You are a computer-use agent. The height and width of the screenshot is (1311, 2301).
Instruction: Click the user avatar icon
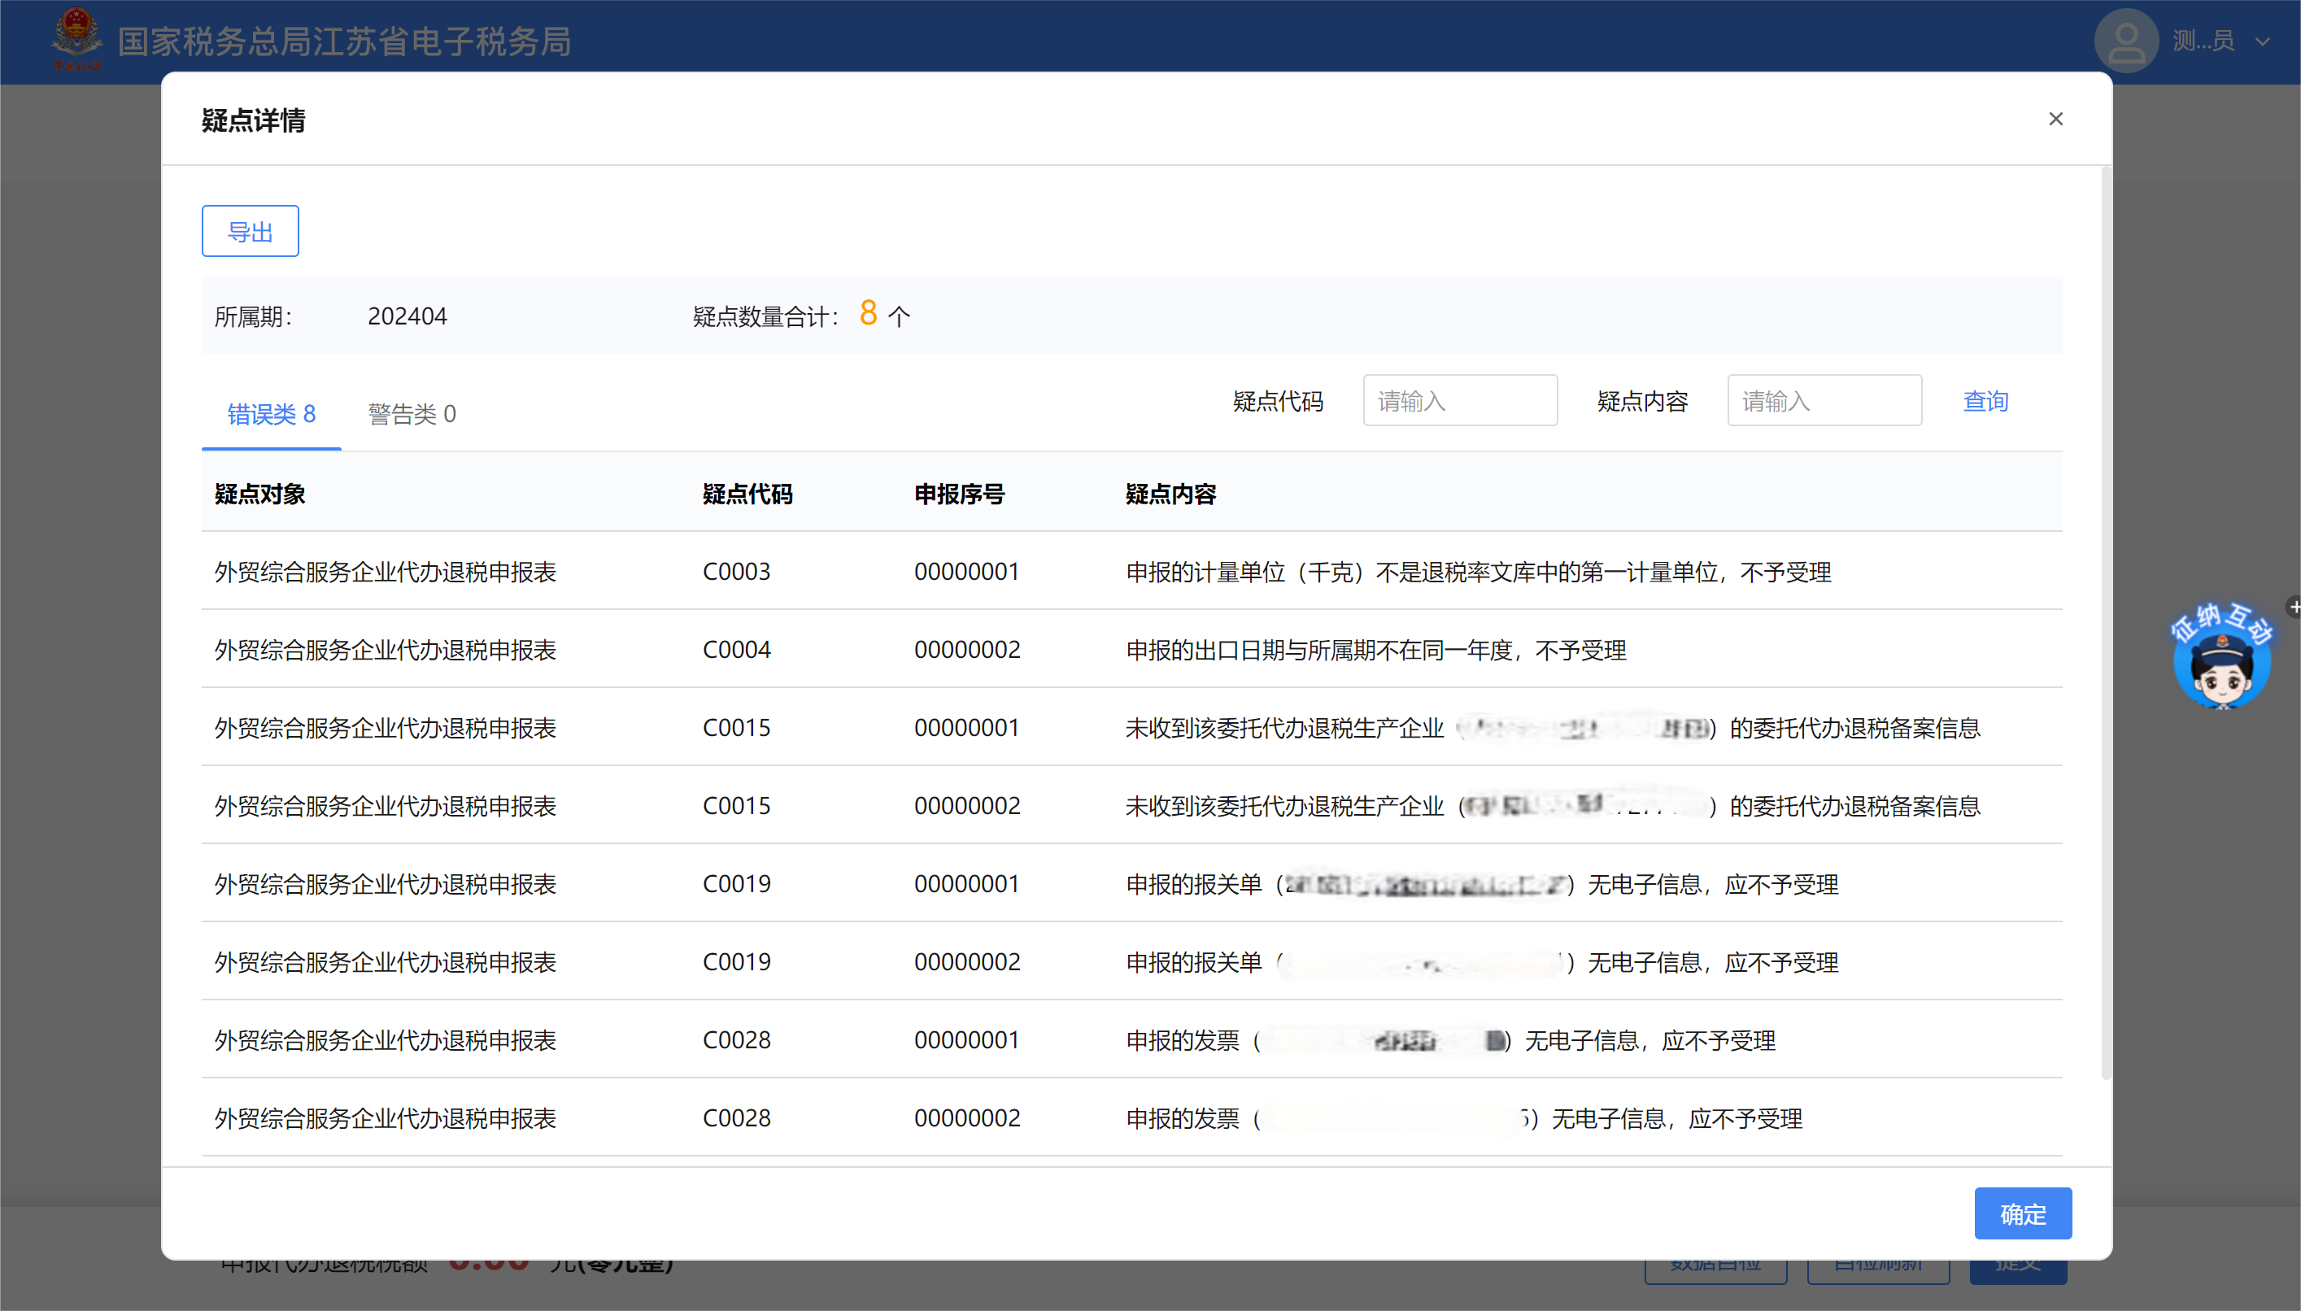click(2125, 41)
